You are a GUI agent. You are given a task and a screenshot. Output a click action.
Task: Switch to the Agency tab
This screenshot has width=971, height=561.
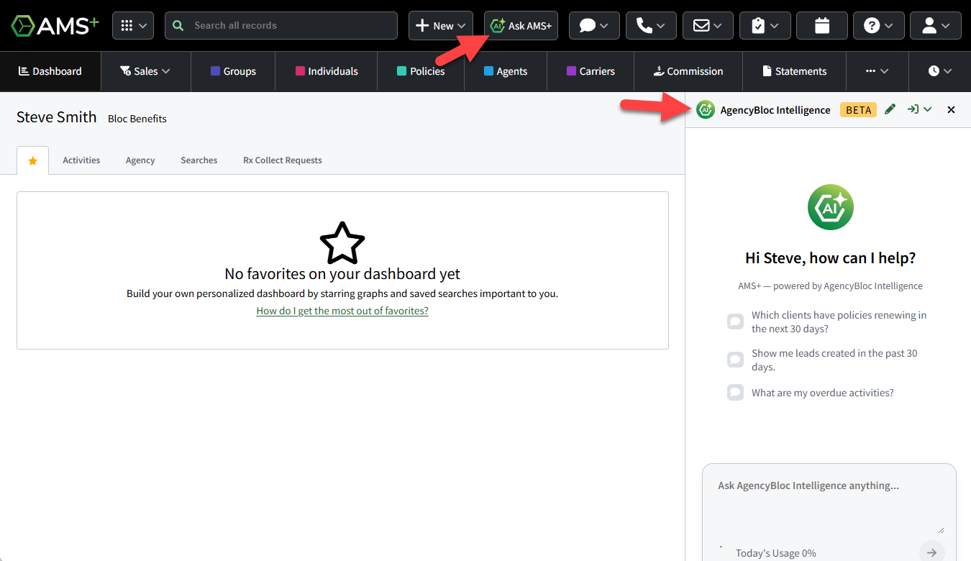[x=140, y=160]
